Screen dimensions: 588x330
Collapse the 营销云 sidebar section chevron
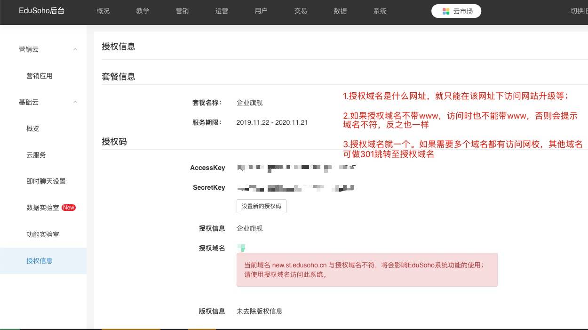point(75,49)
